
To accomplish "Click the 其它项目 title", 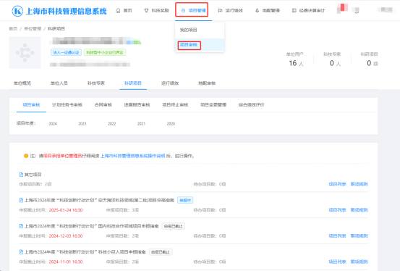I will (33, 175).
